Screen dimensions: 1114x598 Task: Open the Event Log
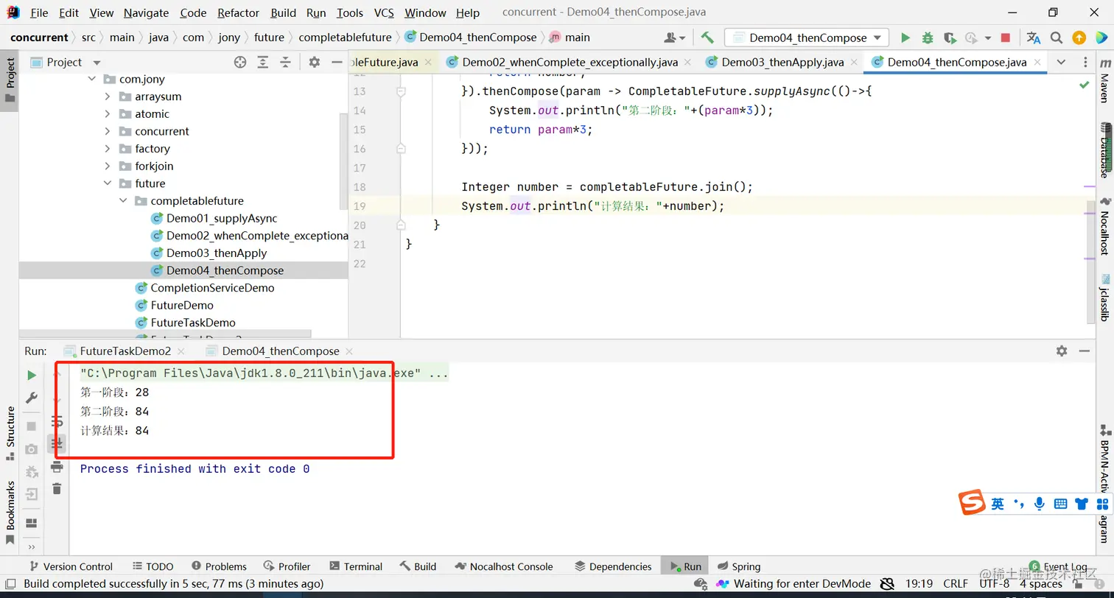pyautogui.click(x=1058, y=566)
